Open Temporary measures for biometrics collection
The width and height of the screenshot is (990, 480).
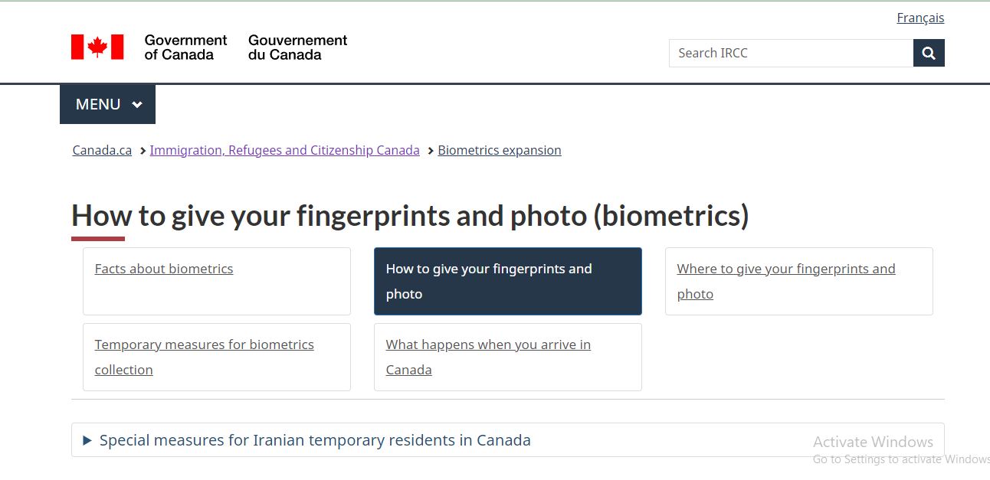204,357
